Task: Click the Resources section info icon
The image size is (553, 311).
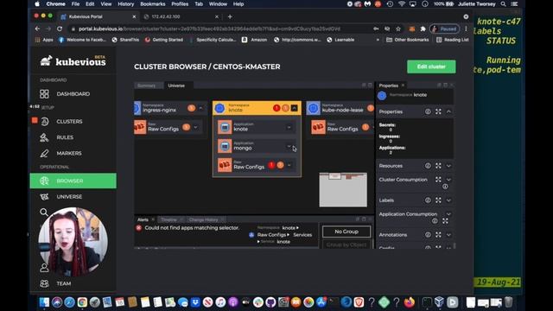Action: coord(428,166)
